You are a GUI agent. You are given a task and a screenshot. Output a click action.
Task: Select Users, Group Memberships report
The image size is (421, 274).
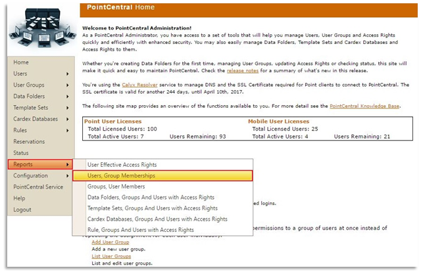point(162,175)
